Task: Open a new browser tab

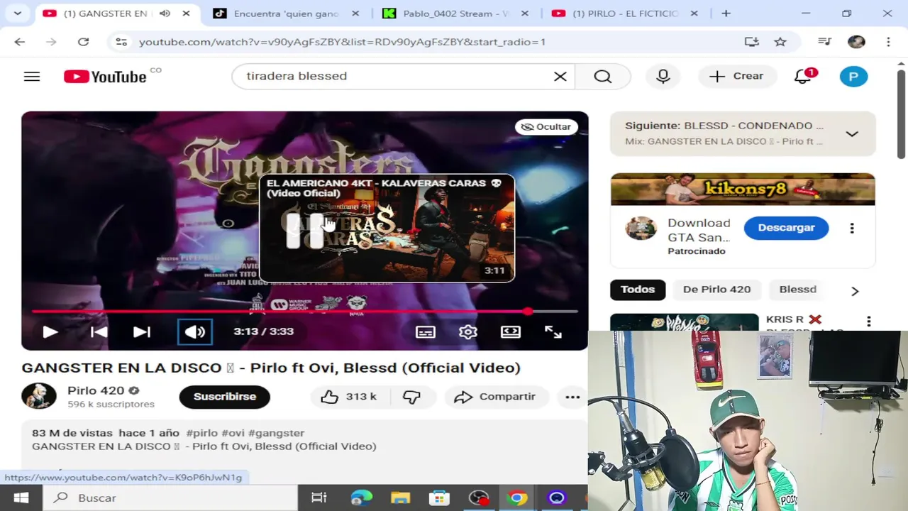Action: point(726,13)
